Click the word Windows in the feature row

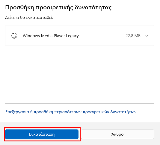(x=31, y=36)
